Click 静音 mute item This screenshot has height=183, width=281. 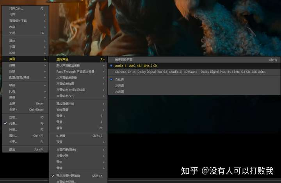pyautogui.click(x=78, y=128)
